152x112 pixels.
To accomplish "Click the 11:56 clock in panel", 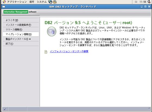I will [x=143, y=2].
